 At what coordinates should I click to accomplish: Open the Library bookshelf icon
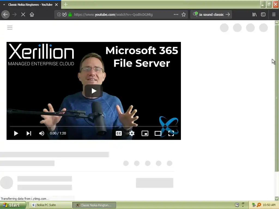pyautogui.click(x=254, y=15)
